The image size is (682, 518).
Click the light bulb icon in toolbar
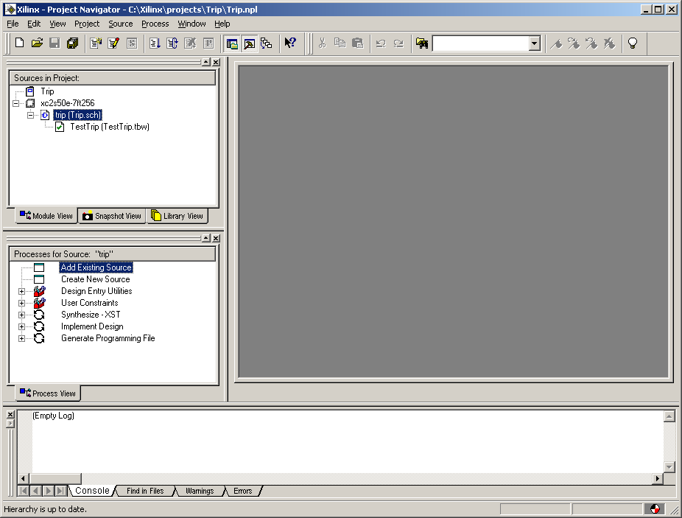click(x=632, y=43)
